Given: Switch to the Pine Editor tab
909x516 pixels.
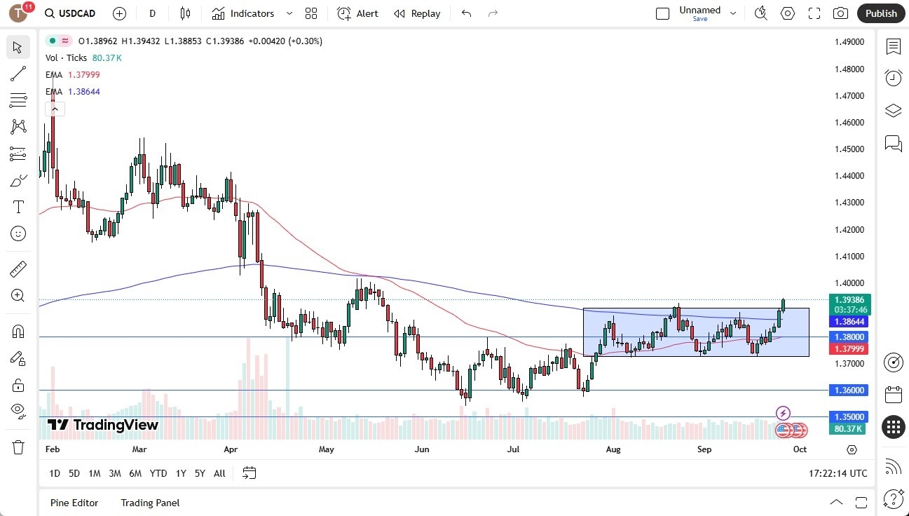Looking at the screenshot, I should [x=74, y=503].
